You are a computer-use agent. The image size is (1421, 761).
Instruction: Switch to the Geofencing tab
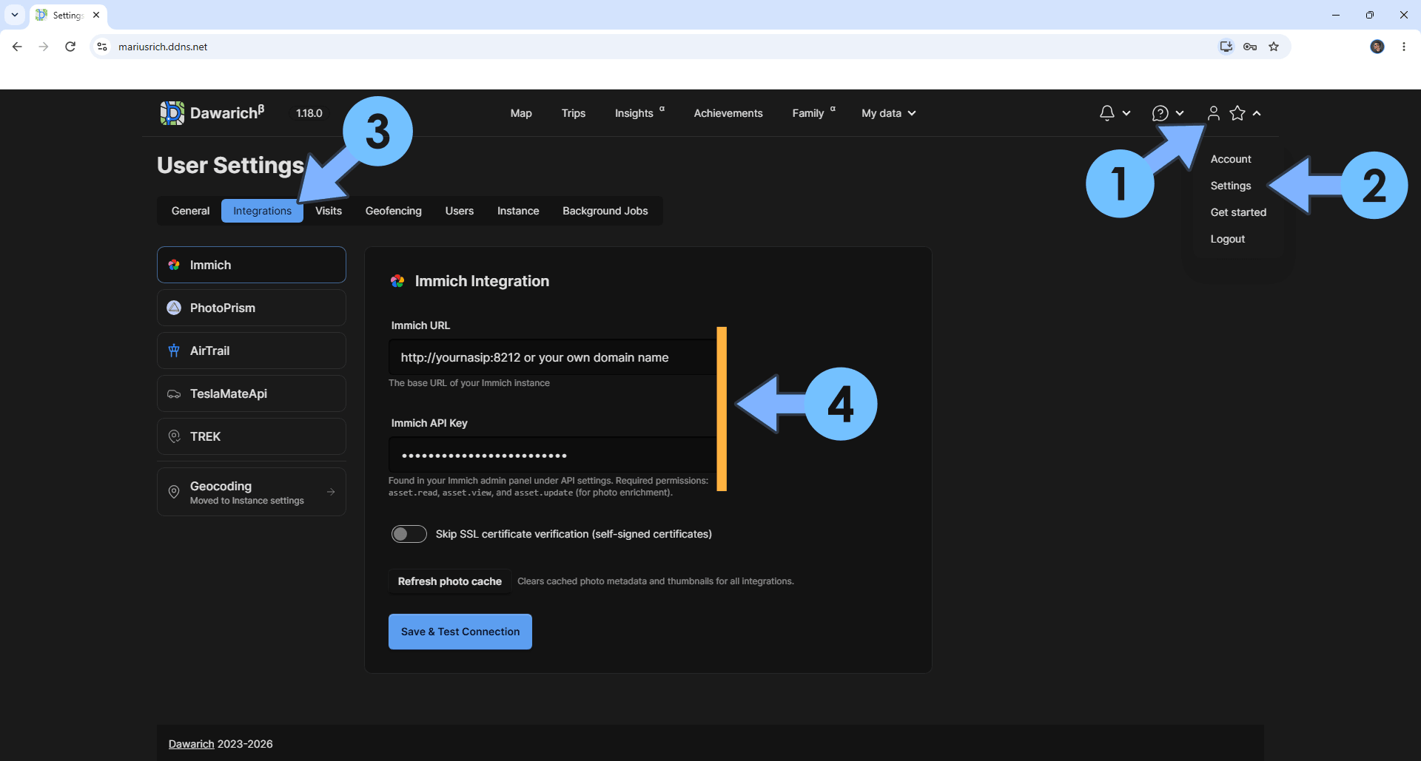[x=393, y=211]
